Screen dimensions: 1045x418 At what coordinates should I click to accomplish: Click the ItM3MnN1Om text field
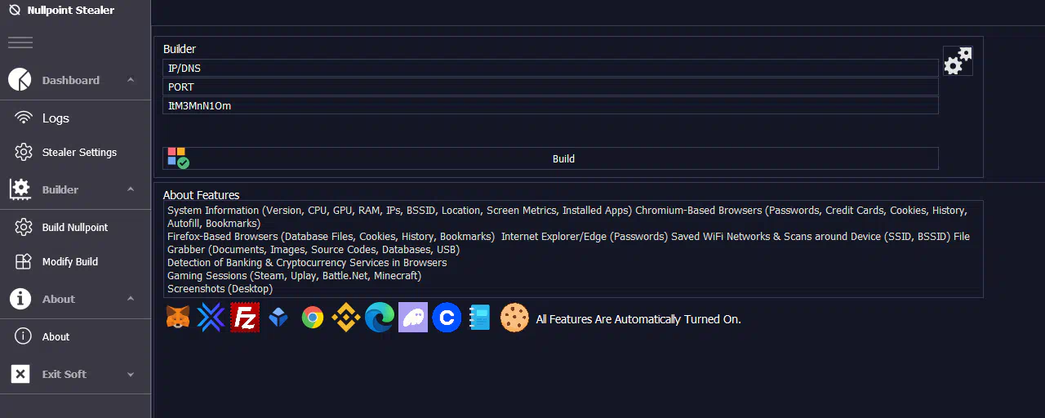[550, 106]
